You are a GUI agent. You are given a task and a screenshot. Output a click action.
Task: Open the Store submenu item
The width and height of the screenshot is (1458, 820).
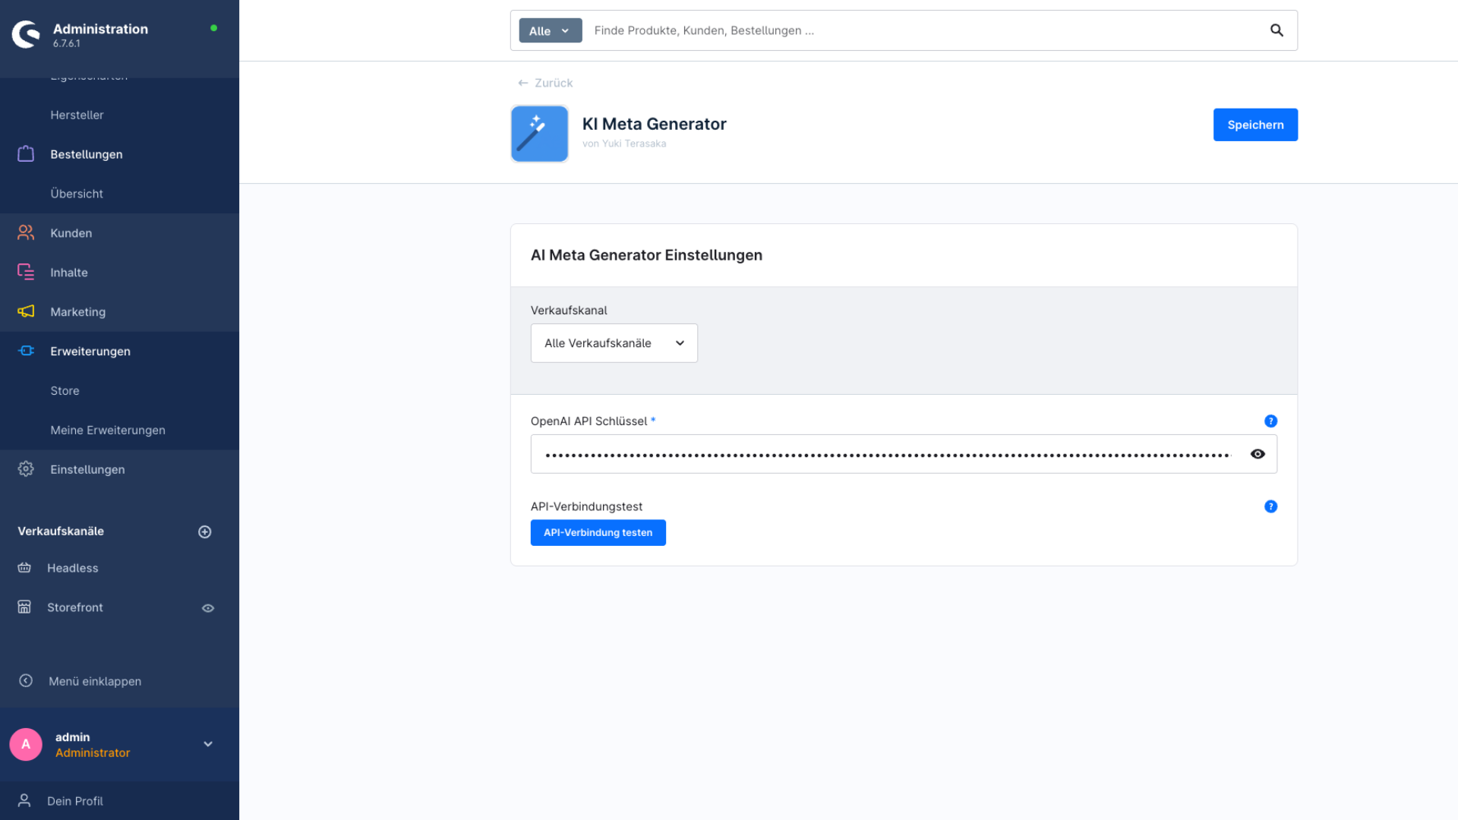pos(65,390)
